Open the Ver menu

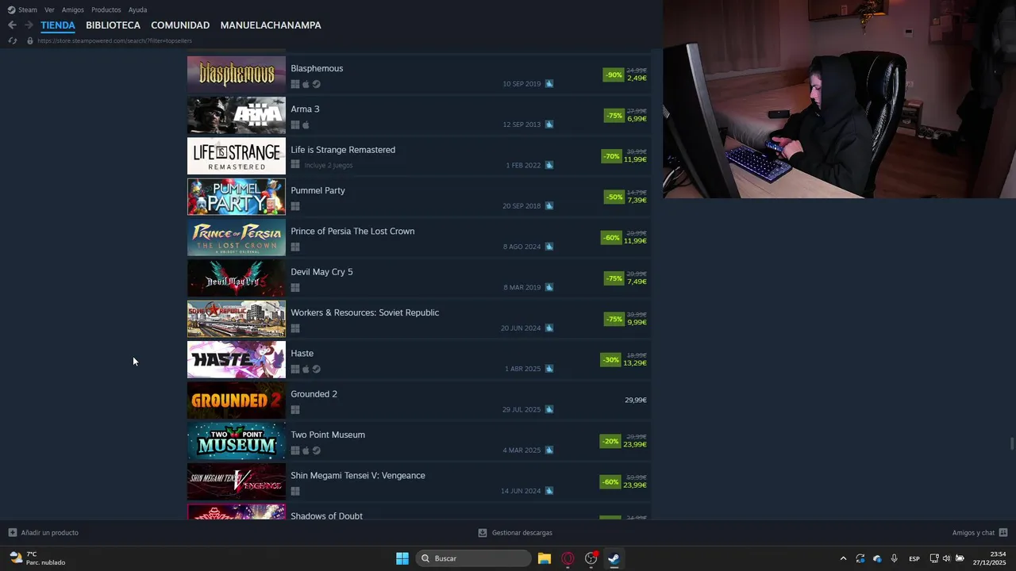49,10
